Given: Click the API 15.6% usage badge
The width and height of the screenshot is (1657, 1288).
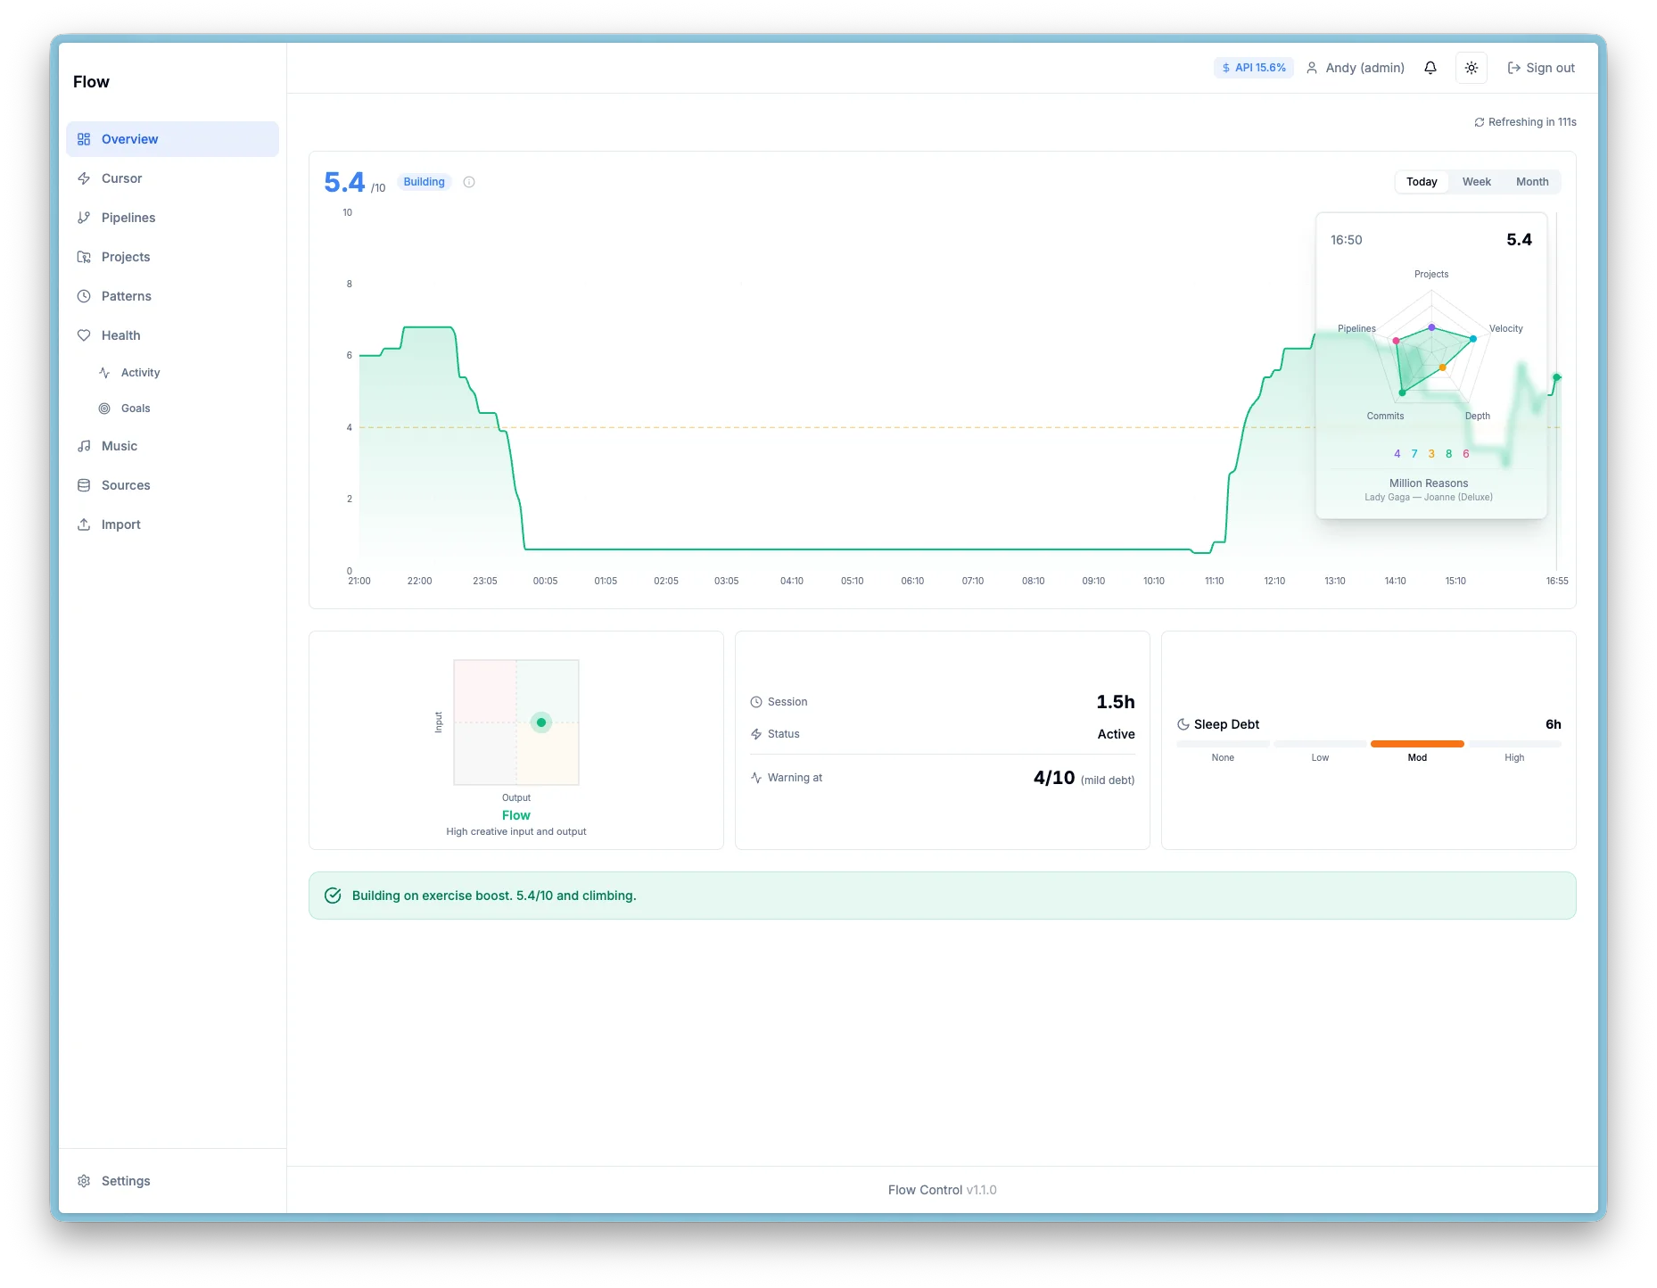Looking at the screenshot, I should tap(1253, 67).
